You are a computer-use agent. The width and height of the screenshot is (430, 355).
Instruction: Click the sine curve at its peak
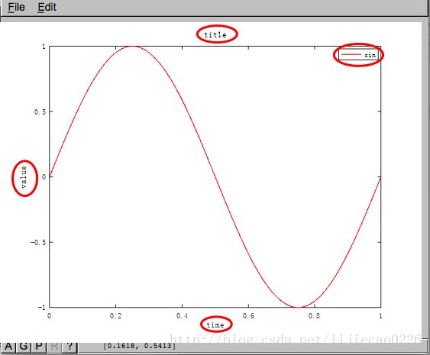(x=132, y=47)
